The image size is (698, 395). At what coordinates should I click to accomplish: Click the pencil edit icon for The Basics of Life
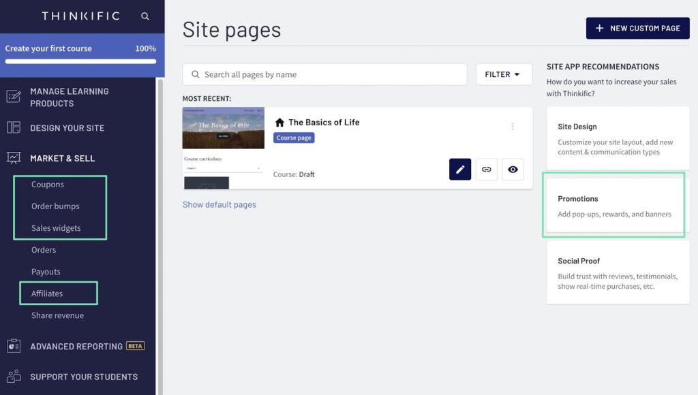tap(460, 170)
